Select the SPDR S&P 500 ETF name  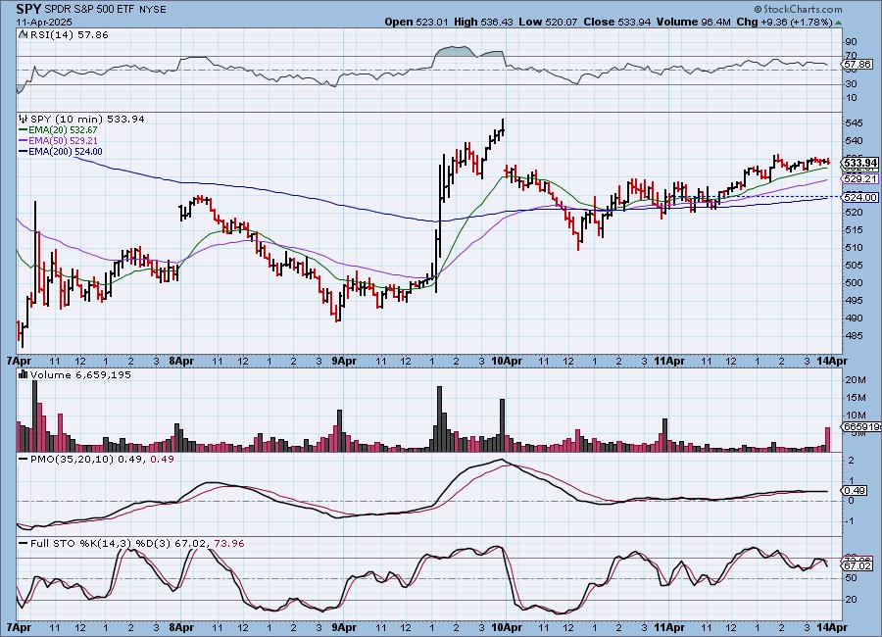[90, 10]
